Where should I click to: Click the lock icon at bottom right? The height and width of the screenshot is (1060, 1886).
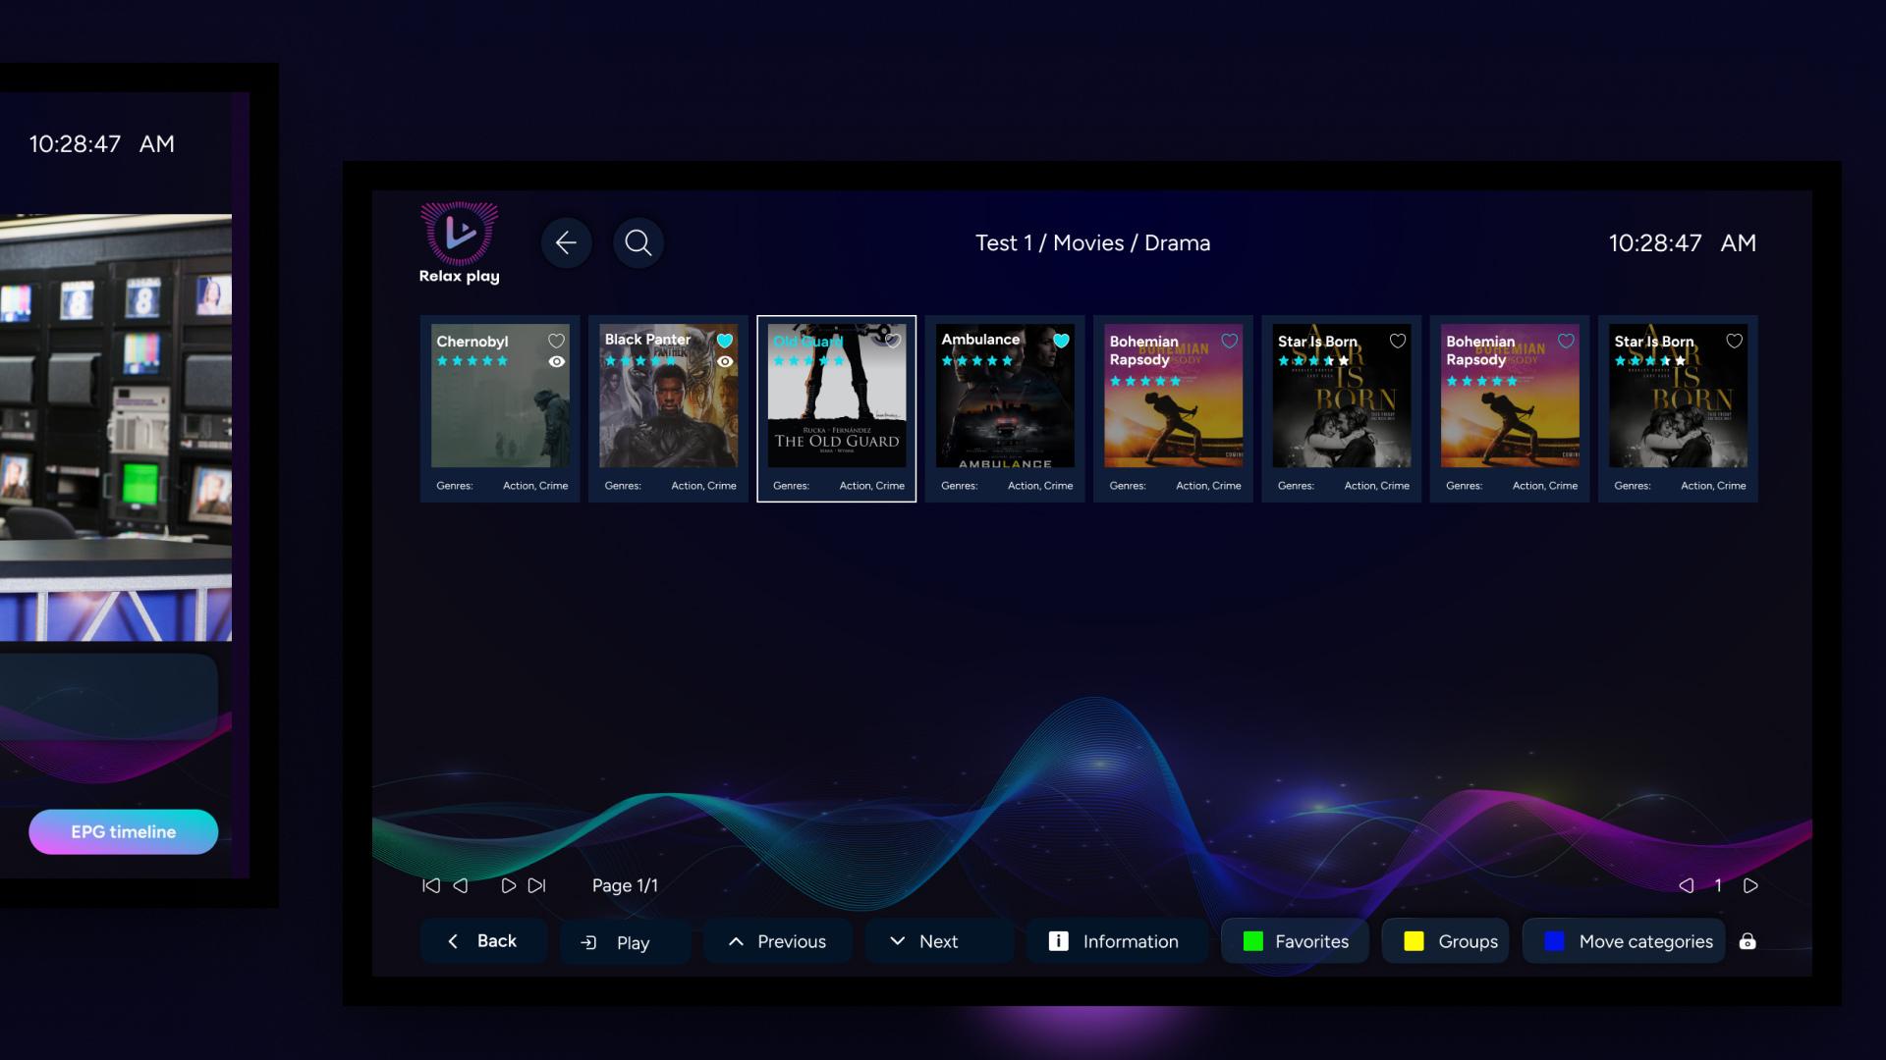1747,941
